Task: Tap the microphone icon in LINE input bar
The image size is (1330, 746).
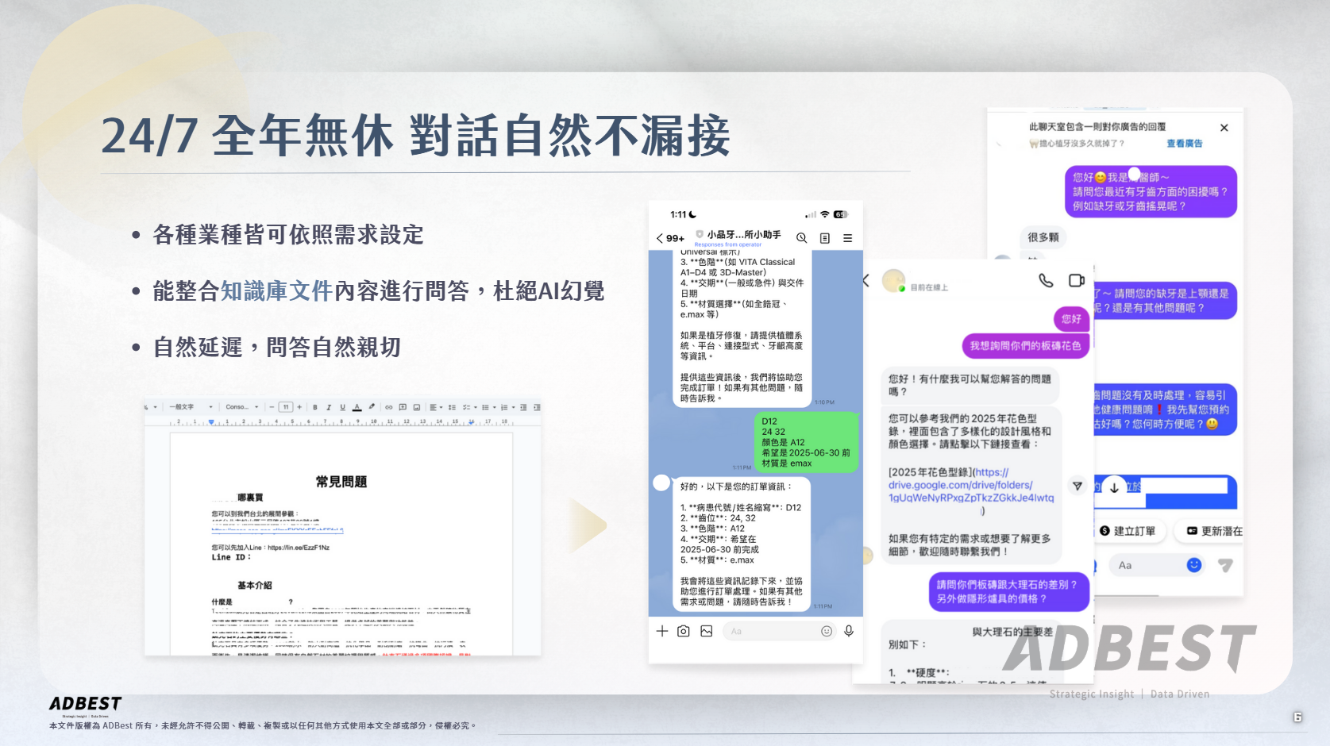Action: (849, 631)
